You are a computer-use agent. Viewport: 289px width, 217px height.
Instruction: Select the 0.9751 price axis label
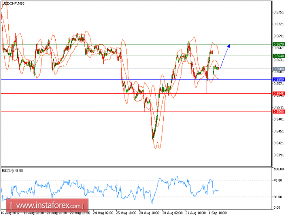coord(279,12)
